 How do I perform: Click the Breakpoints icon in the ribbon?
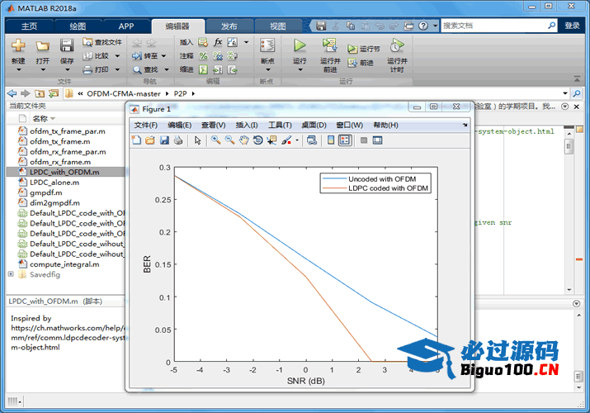(x=267, y=45)
